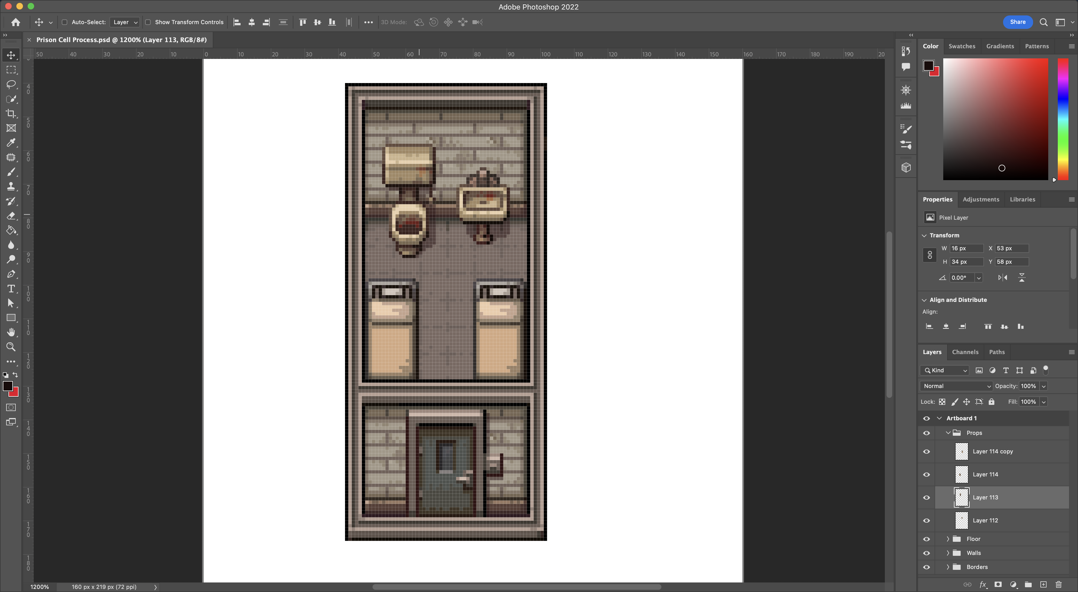The width and height of the screenshot is (1078, 592).
Task: Expand the Floor layer group
Action: (948, 539)
